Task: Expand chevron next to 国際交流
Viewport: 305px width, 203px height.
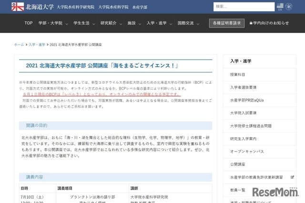Action: coord(198,24)
